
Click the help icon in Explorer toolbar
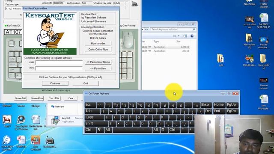[x=192, y=36]
